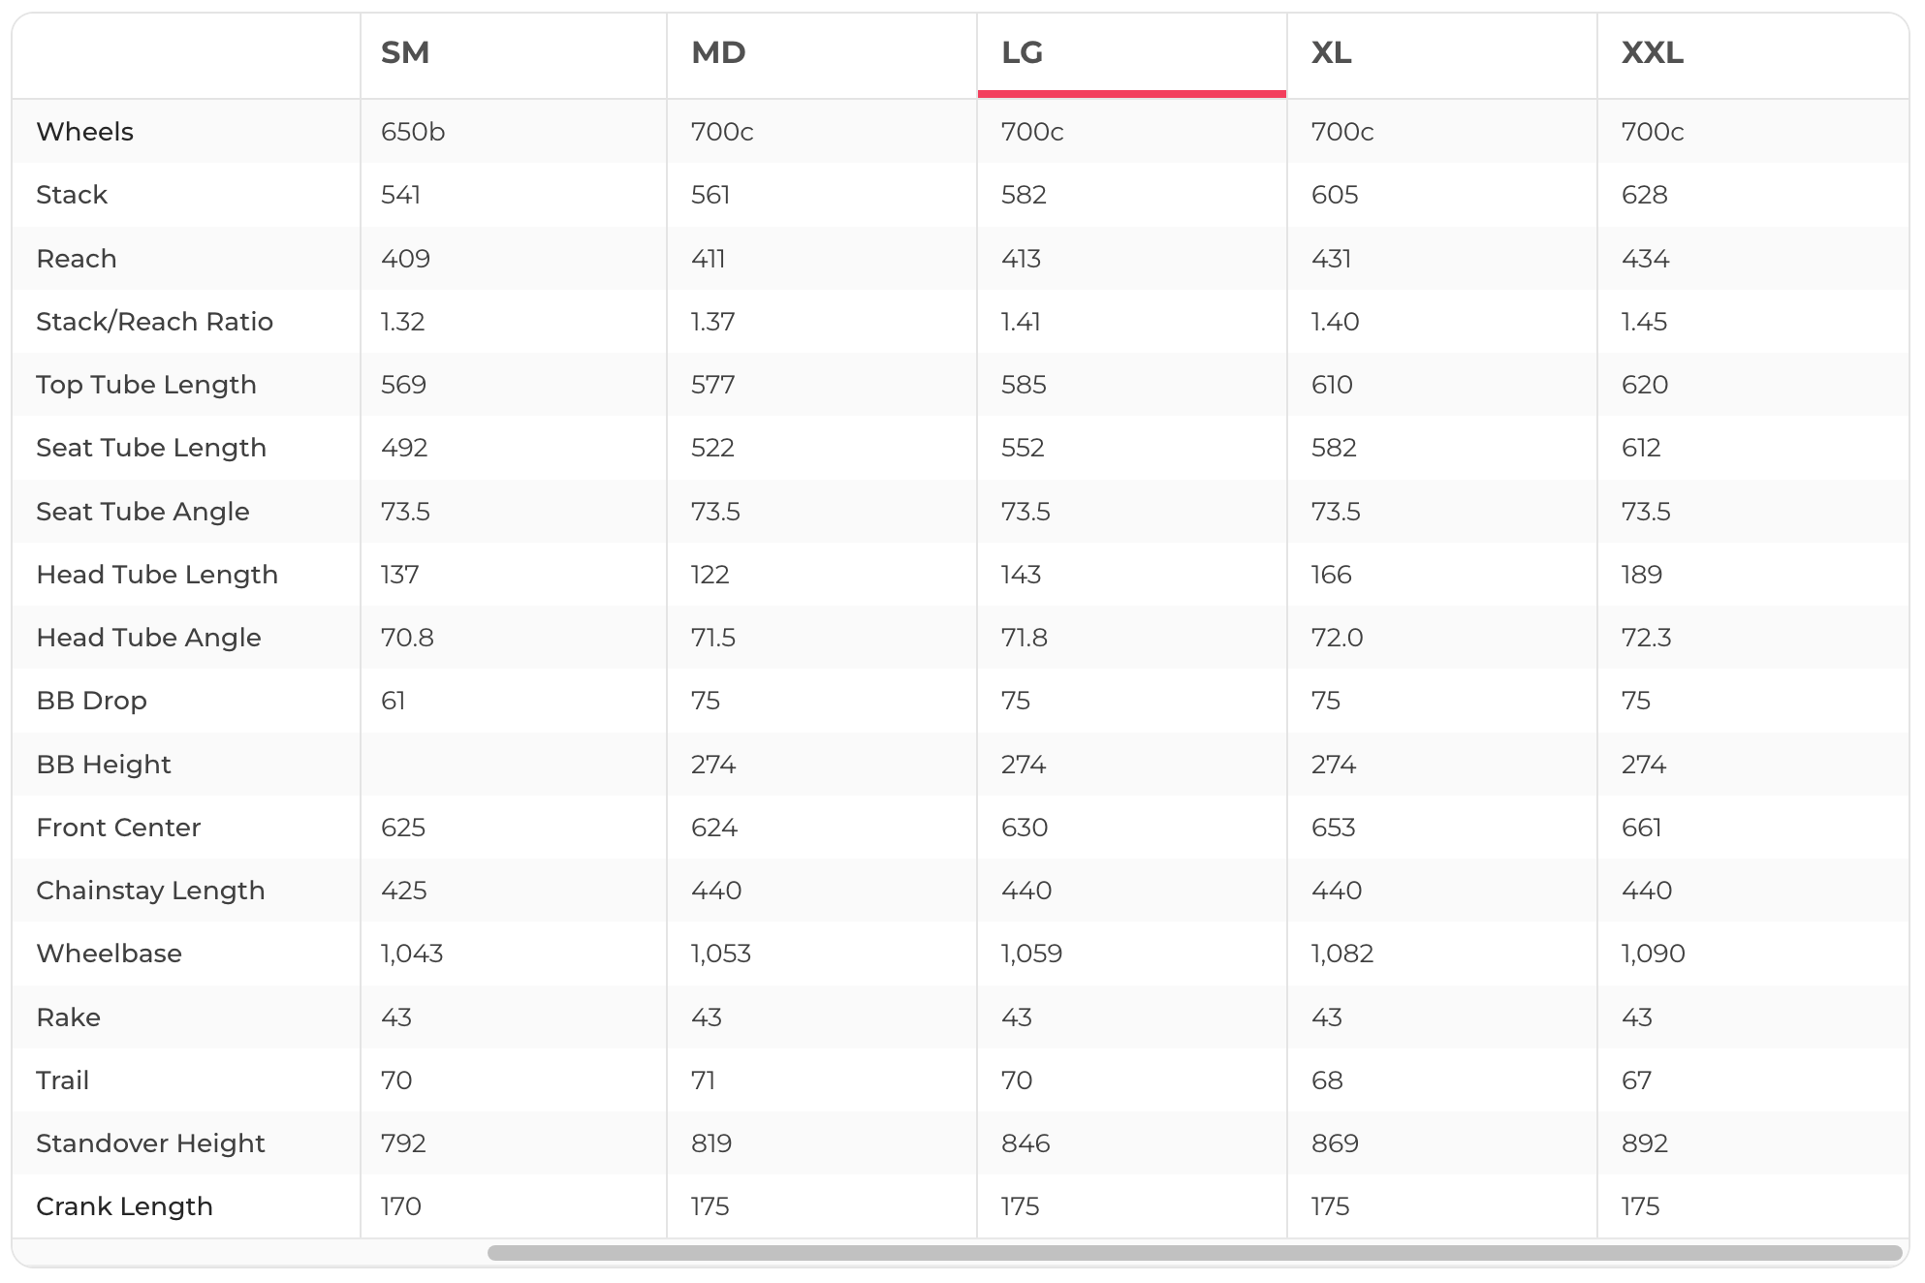Click the XXL Wheelbase value 1,090
The width and height of the screenshot is (1925, 1283).
pyautogui.click(x=1654, y=954)
